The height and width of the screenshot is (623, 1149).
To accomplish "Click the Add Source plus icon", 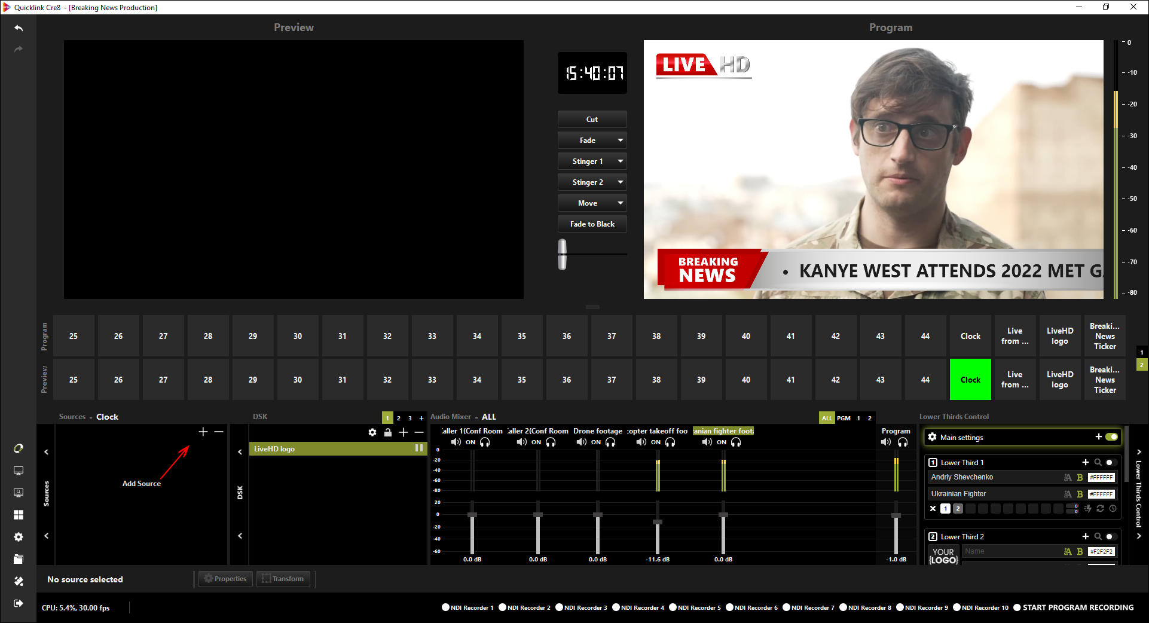I will tap(203, 432).
